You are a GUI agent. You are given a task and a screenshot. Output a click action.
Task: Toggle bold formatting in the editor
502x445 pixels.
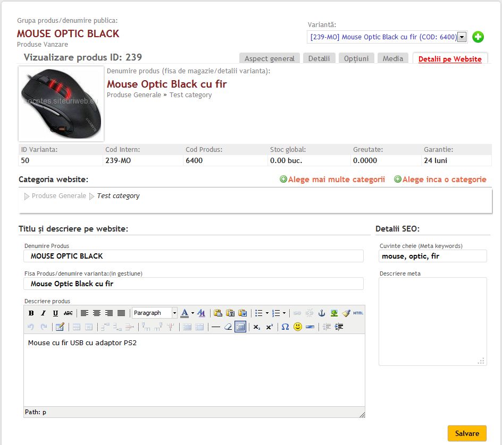click(31, 313)
